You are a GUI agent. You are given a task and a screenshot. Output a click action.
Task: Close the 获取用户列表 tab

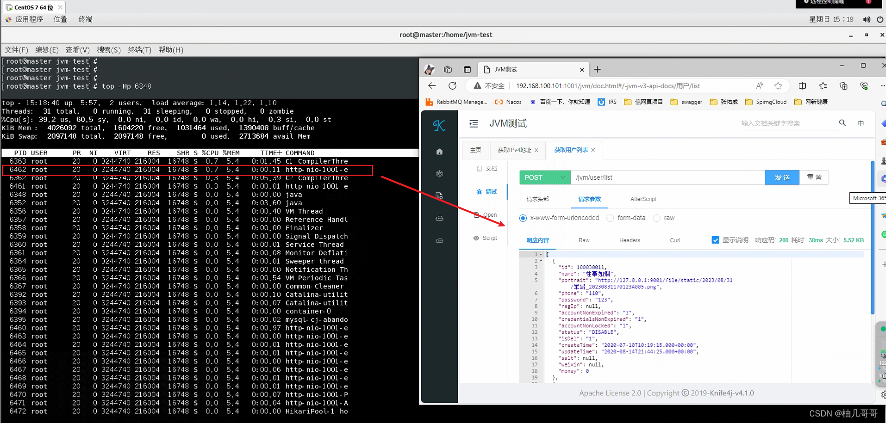593,150
